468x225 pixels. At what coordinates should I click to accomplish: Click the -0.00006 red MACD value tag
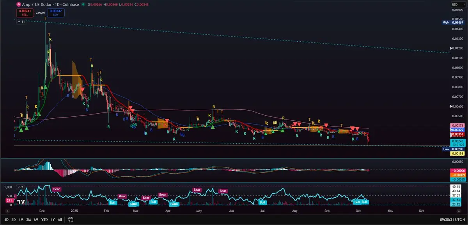coord(457,171)
